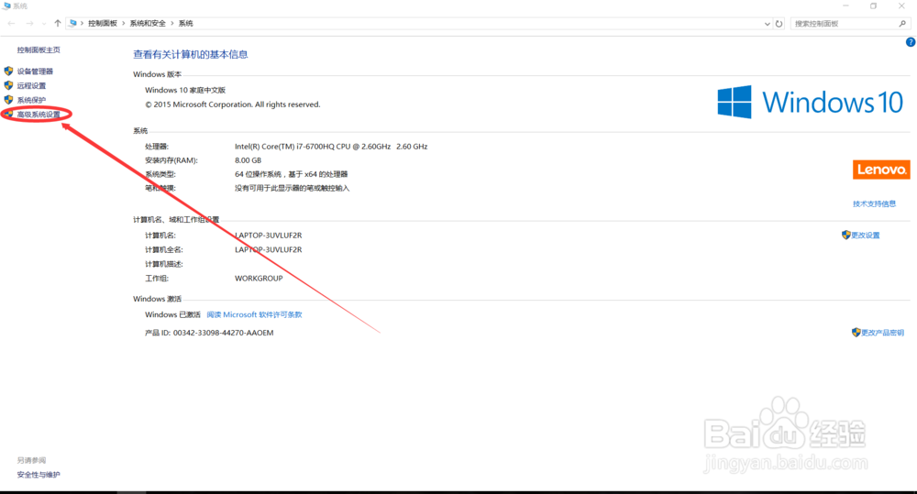This screenshot has height=494, width=917.
Task: Click the shield icon beside 设备管理器
Action: click(x=9, y=71)
